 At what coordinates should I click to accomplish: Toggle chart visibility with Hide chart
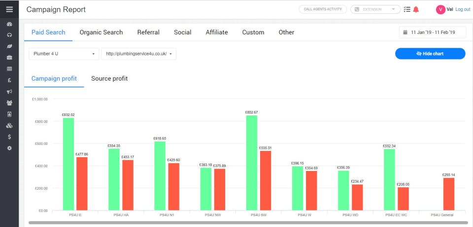point(430,54)
